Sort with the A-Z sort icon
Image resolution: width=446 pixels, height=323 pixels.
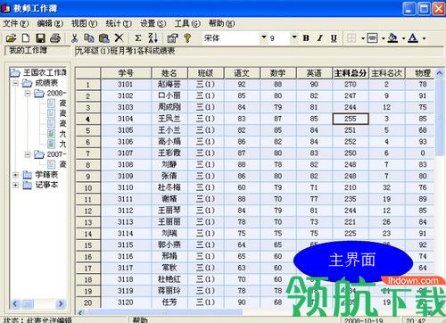pyautogui.click(x=153, y=38)
